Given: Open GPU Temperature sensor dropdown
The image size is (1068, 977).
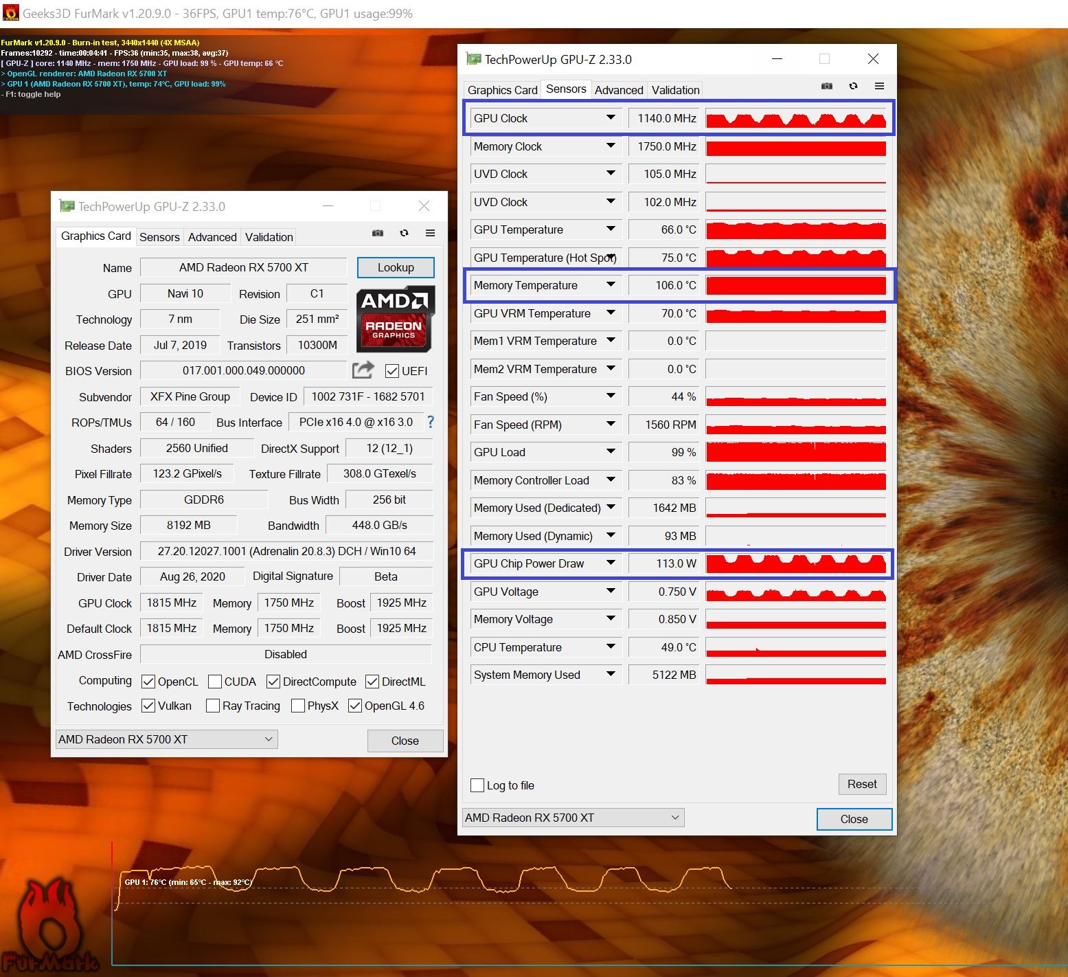Looking at the screenshot, I should [611, 229].
